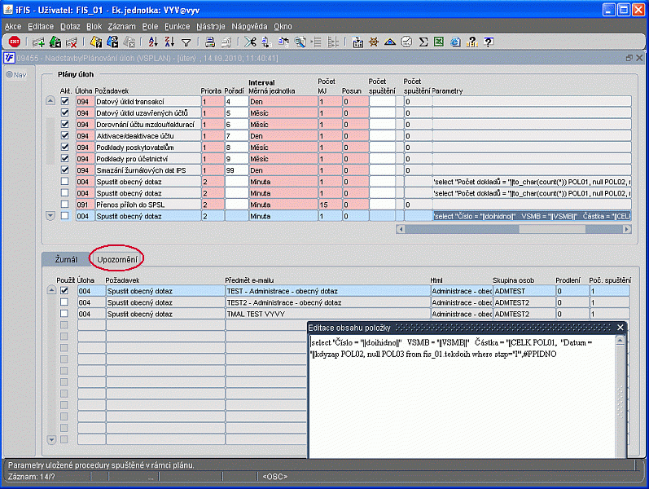Sort ascending with the A-Z icon
Viewport: 649px width, 489px height.
(153, 42)
